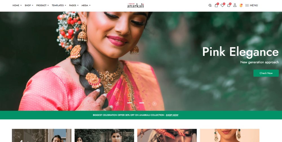Open the search magnifier icon
Screen dimensions: 282x142
click(x=210, y=5)
